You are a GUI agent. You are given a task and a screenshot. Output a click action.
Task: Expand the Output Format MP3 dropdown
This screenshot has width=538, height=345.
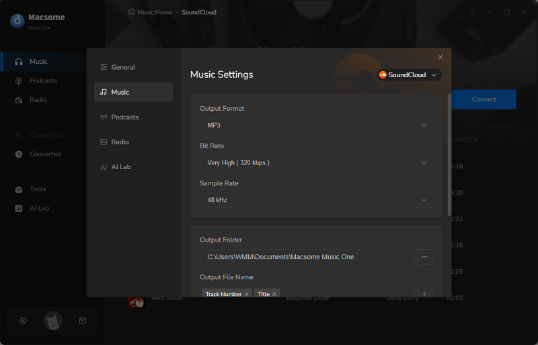coord(315,126)
